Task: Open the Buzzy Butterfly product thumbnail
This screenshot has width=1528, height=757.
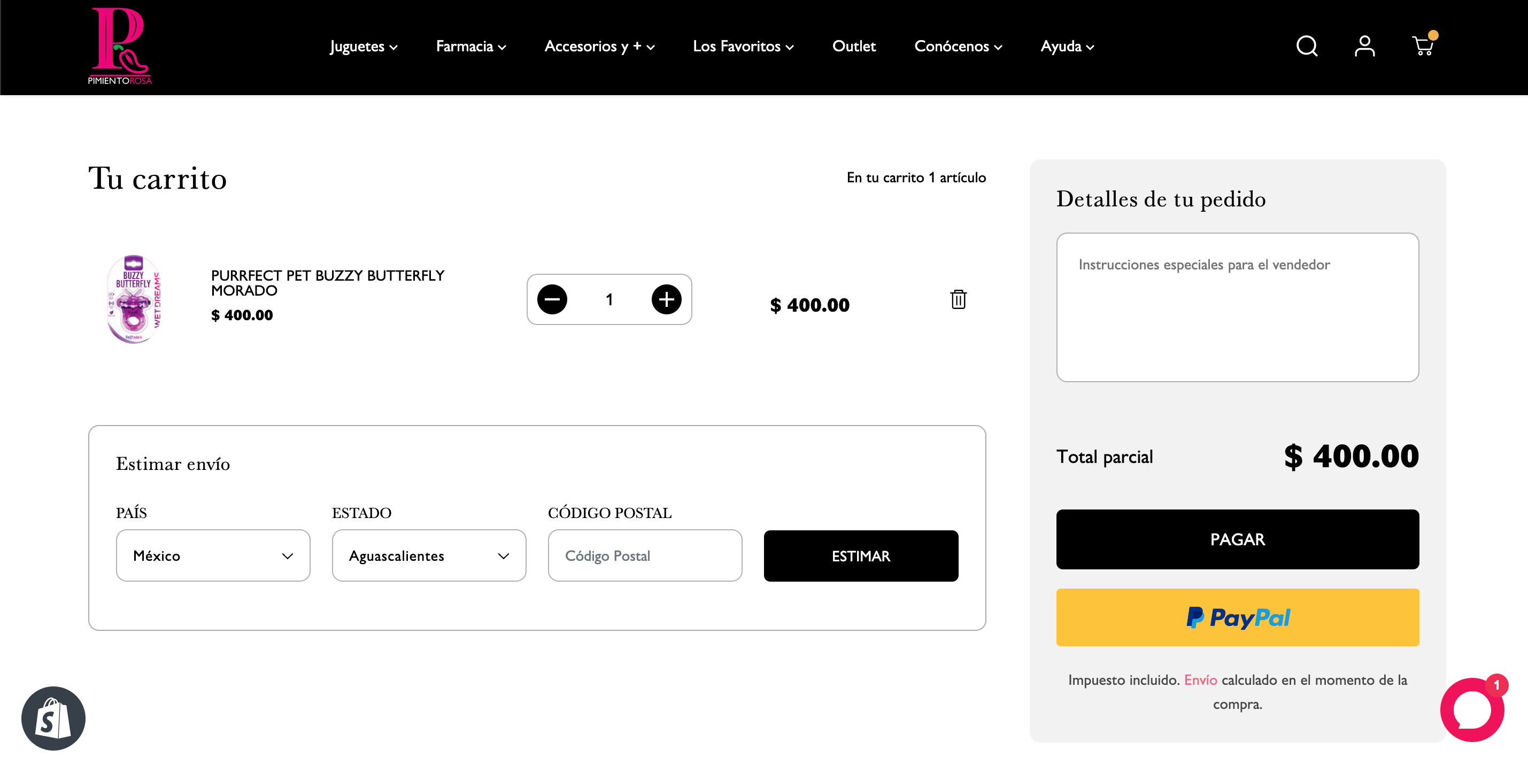Action: coord(134,299)
